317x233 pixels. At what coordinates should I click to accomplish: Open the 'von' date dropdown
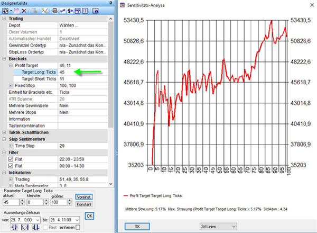coord(38,220)
